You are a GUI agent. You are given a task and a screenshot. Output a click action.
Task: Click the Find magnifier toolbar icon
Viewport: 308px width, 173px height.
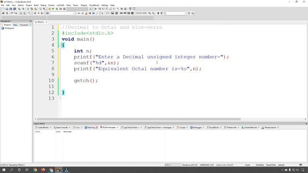pyautogui.click(x=40, y=9)
